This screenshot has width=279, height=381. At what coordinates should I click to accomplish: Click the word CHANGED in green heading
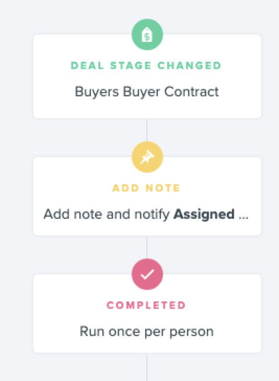[x=189, y=65]
